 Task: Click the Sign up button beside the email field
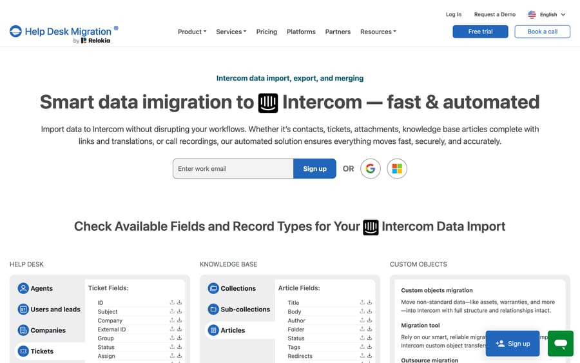[x=314, y=169]
